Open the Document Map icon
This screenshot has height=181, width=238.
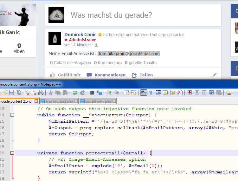coord(173,93)
